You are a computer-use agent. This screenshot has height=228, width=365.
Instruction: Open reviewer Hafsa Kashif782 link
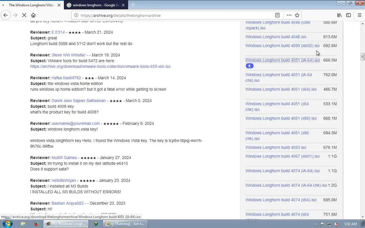tap(66, 78)
